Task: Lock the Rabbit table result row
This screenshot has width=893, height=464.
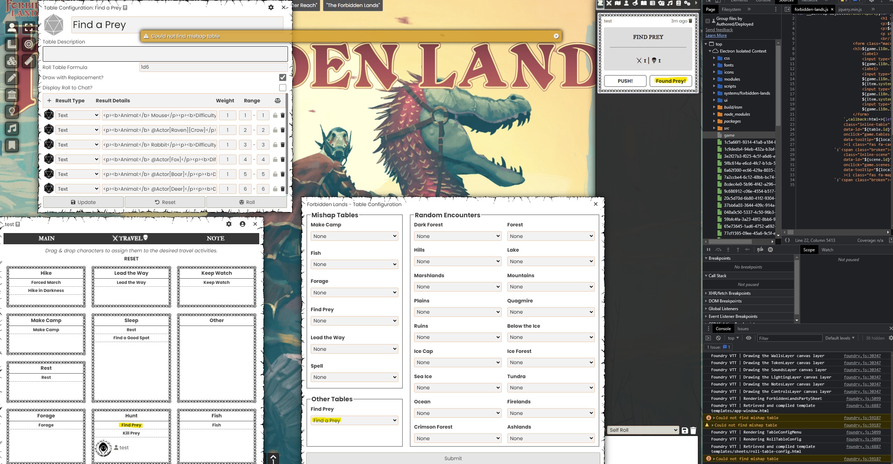Action: click(275, 145)
